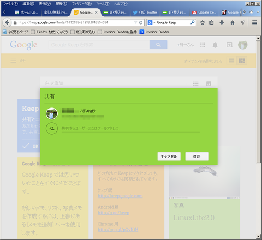Image resolution: width=262 pixels, height=240 pixels.
Task: Open the list-all-tabs dropdown arrow
Action: click(258, 12)
